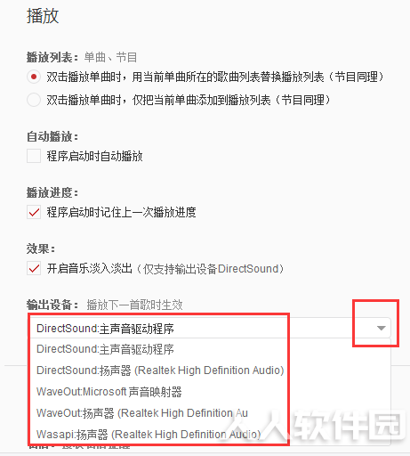Click label text 程序启动时自动播放
This screenshot has width=410, height=456.
(x=94, y=156)
